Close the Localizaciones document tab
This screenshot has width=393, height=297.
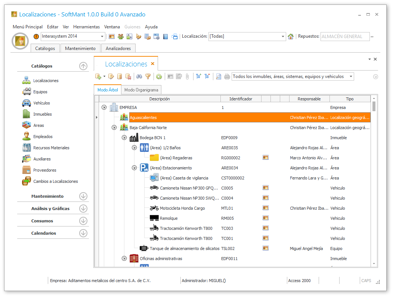click(152, 64)
